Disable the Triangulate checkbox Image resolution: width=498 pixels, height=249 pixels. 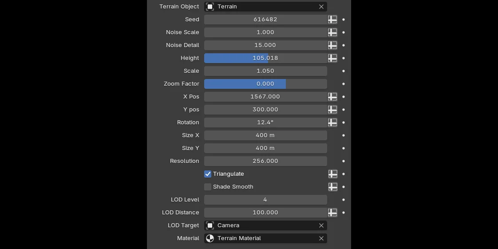[208, 174]
